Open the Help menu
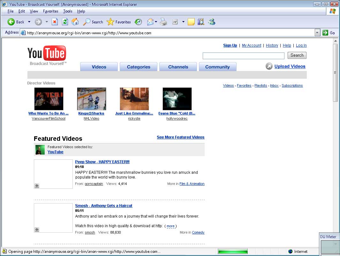Image resolution: width=340 pixels, height=256 pixels. tap(81, 11)
